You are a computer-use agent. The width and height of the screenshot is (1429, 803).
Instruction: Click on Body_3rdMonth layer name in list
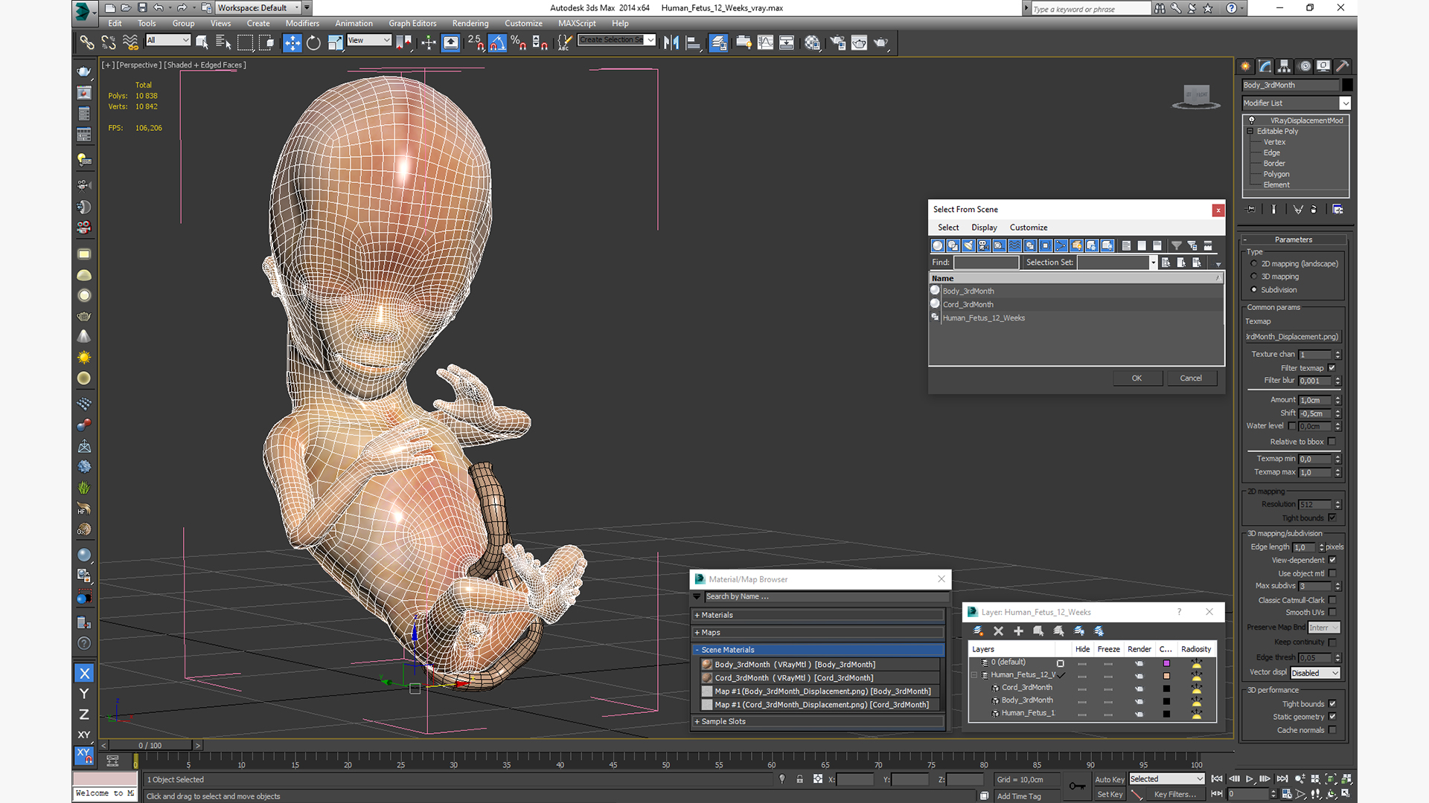tap(1028, 699)
